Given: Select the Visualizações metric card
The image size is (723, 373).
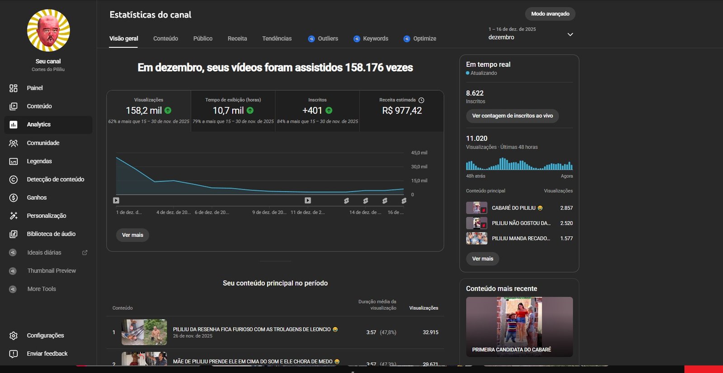Looking at the screenshot, I should coord(149,111).
